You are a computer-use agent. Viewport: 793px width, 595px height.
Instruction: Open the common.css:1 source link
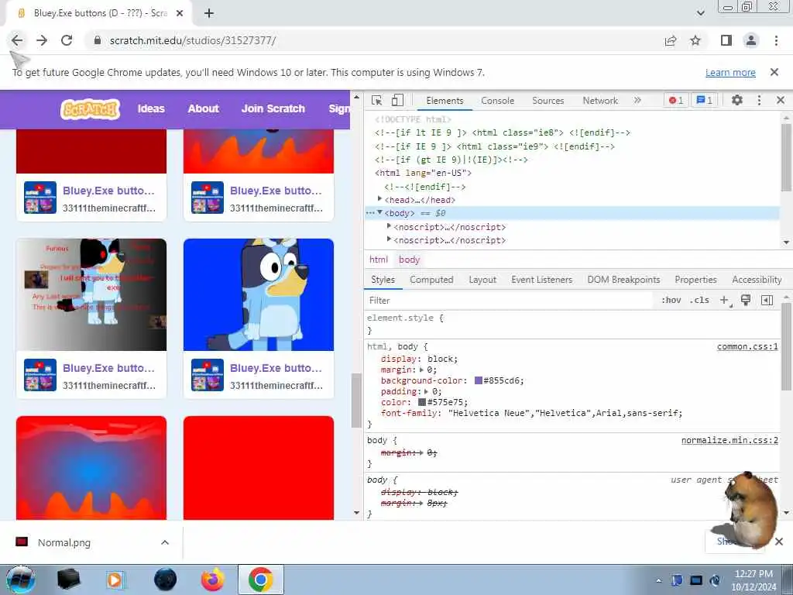tap(747, 346)
